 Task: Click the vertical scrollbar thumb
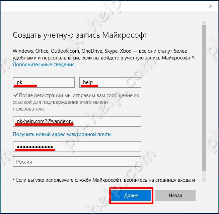[204, 98]
